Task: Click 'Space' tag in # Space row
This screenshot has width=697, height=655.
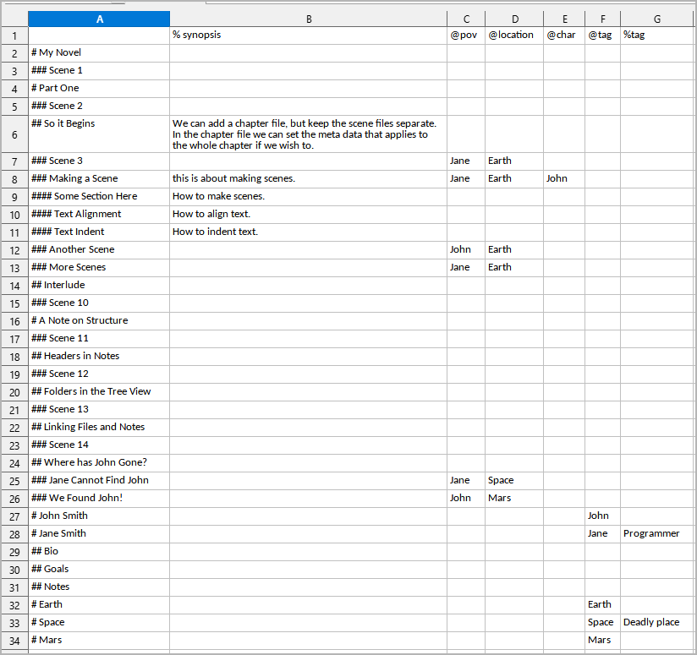Action: pos(603,624)
